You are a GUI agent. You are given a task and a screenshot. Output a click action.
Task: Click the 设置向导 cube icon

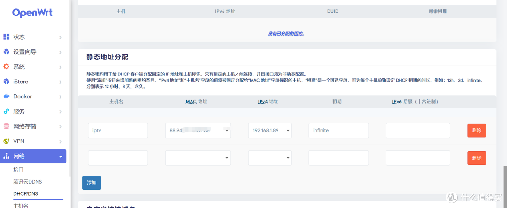click(7, 52)
